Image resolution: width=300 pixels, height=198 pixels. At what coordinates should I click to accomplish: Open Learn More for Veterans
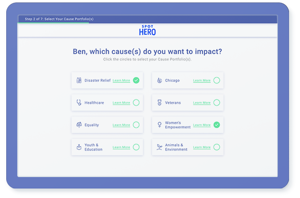(x=202, y=103)
